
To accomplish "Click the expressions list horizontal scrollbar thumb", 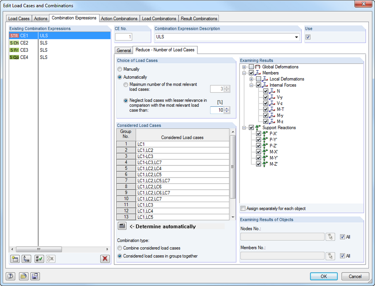I will tap(39, 249).
